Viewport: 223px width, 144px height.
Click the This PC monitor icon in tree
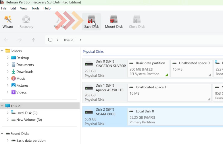[8, 106]
